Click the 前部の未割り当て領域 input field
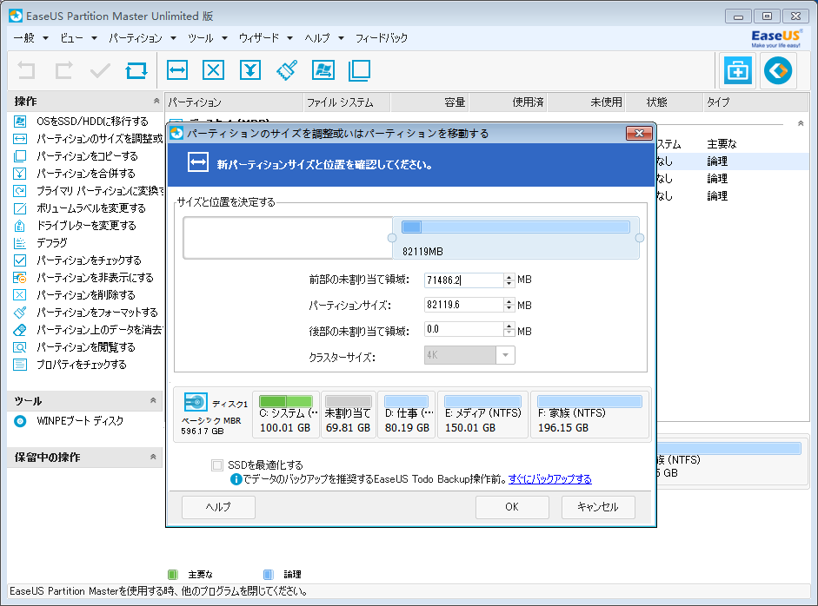This screenshot has height=606, width=818. coord(464,280)
